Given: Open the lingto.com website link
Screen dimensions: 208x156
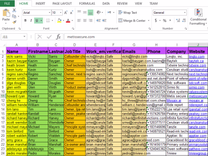Looking at the screenshot, I should [196, 57].
